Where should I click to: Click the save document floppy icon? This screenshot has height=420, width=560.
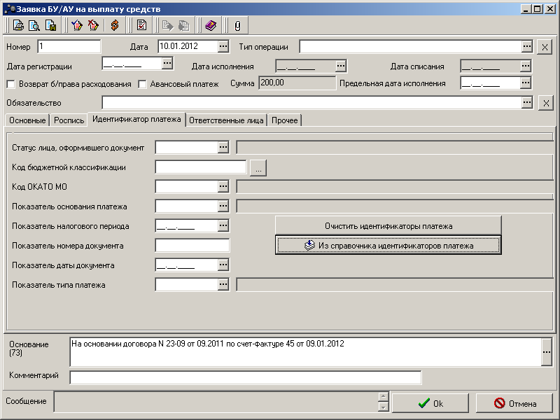point(50,26)
